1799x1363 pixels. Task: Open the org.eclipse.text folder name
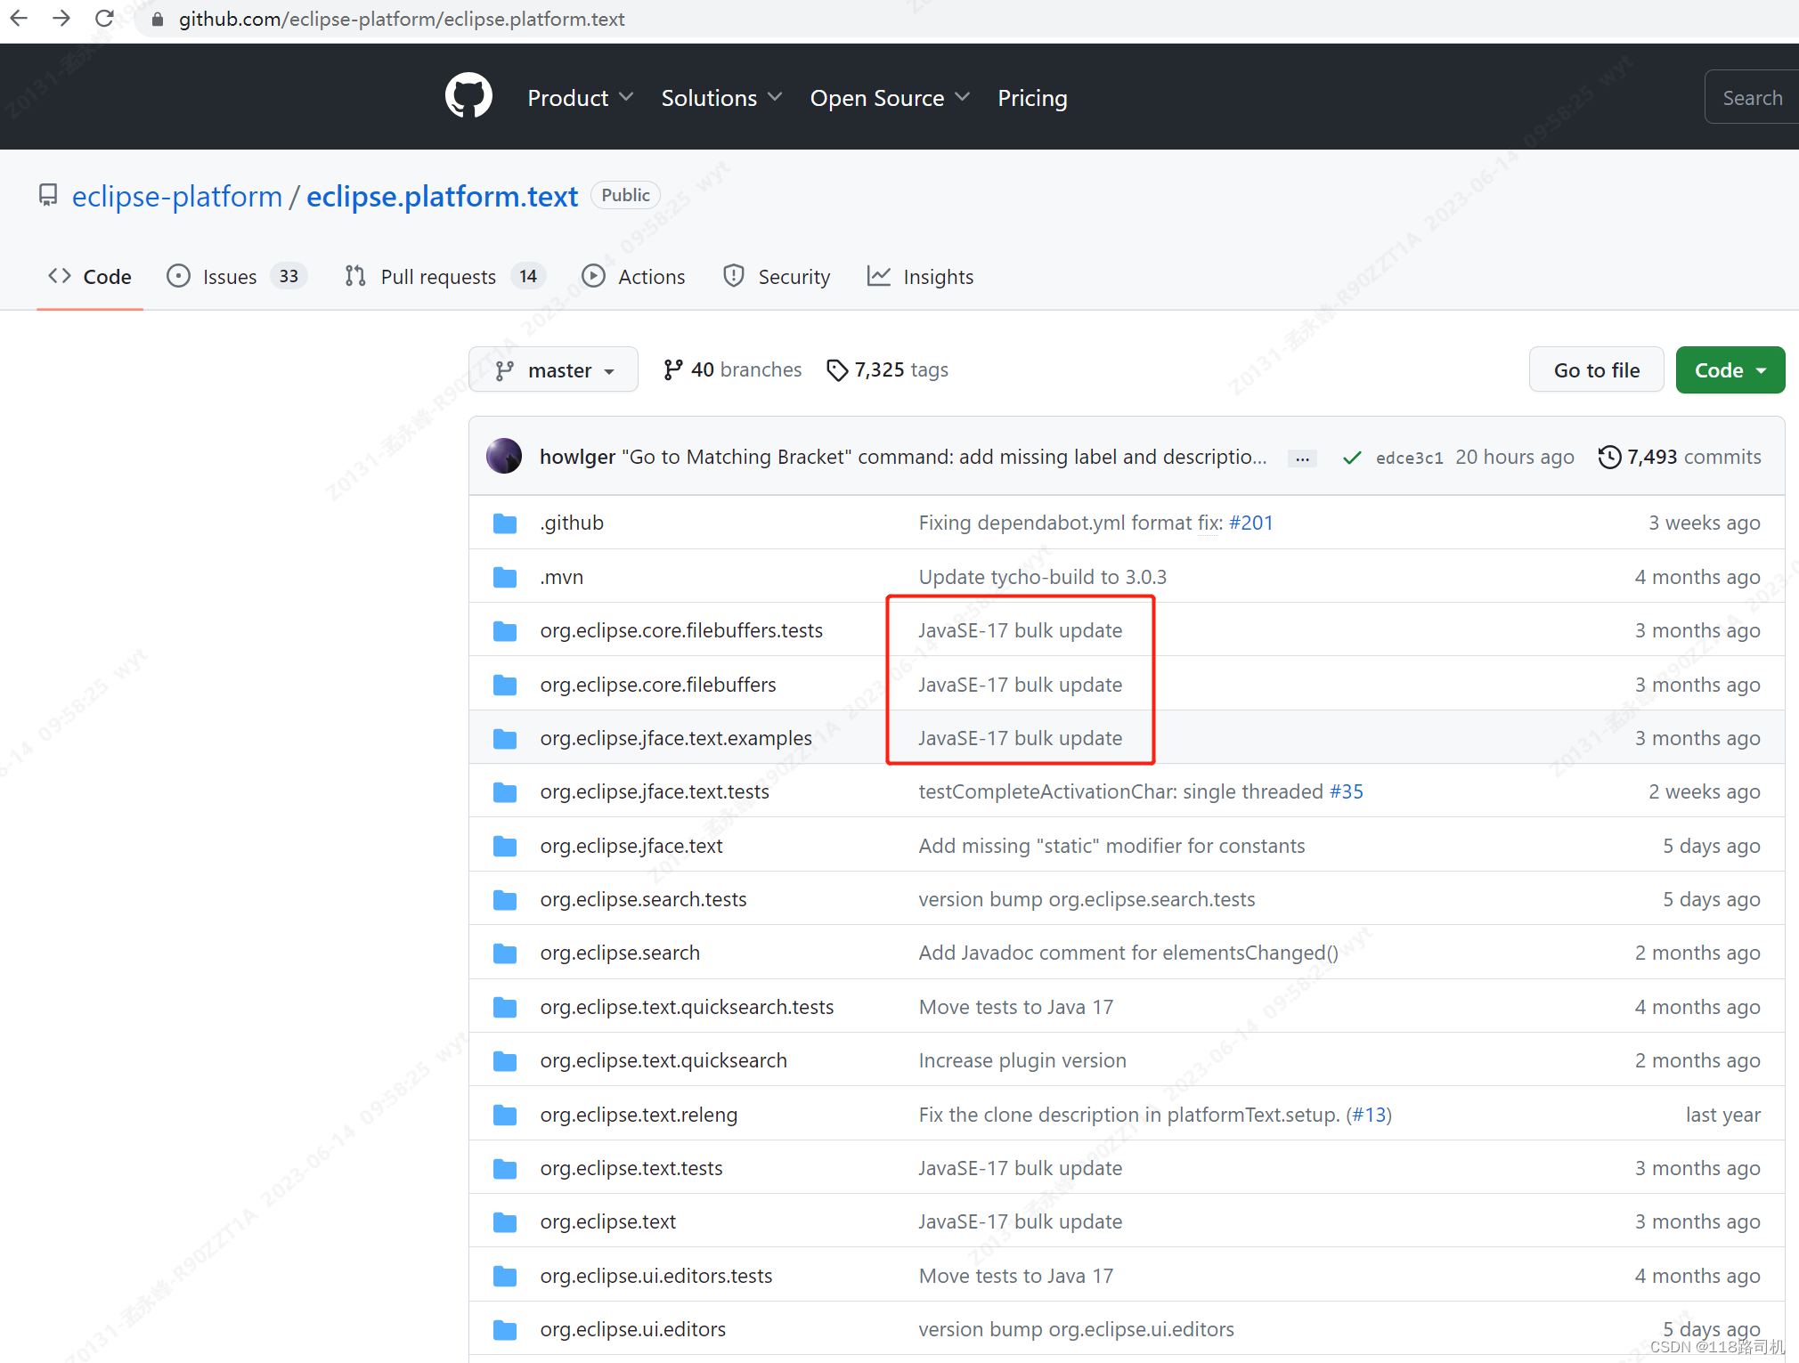(607, 1221)
